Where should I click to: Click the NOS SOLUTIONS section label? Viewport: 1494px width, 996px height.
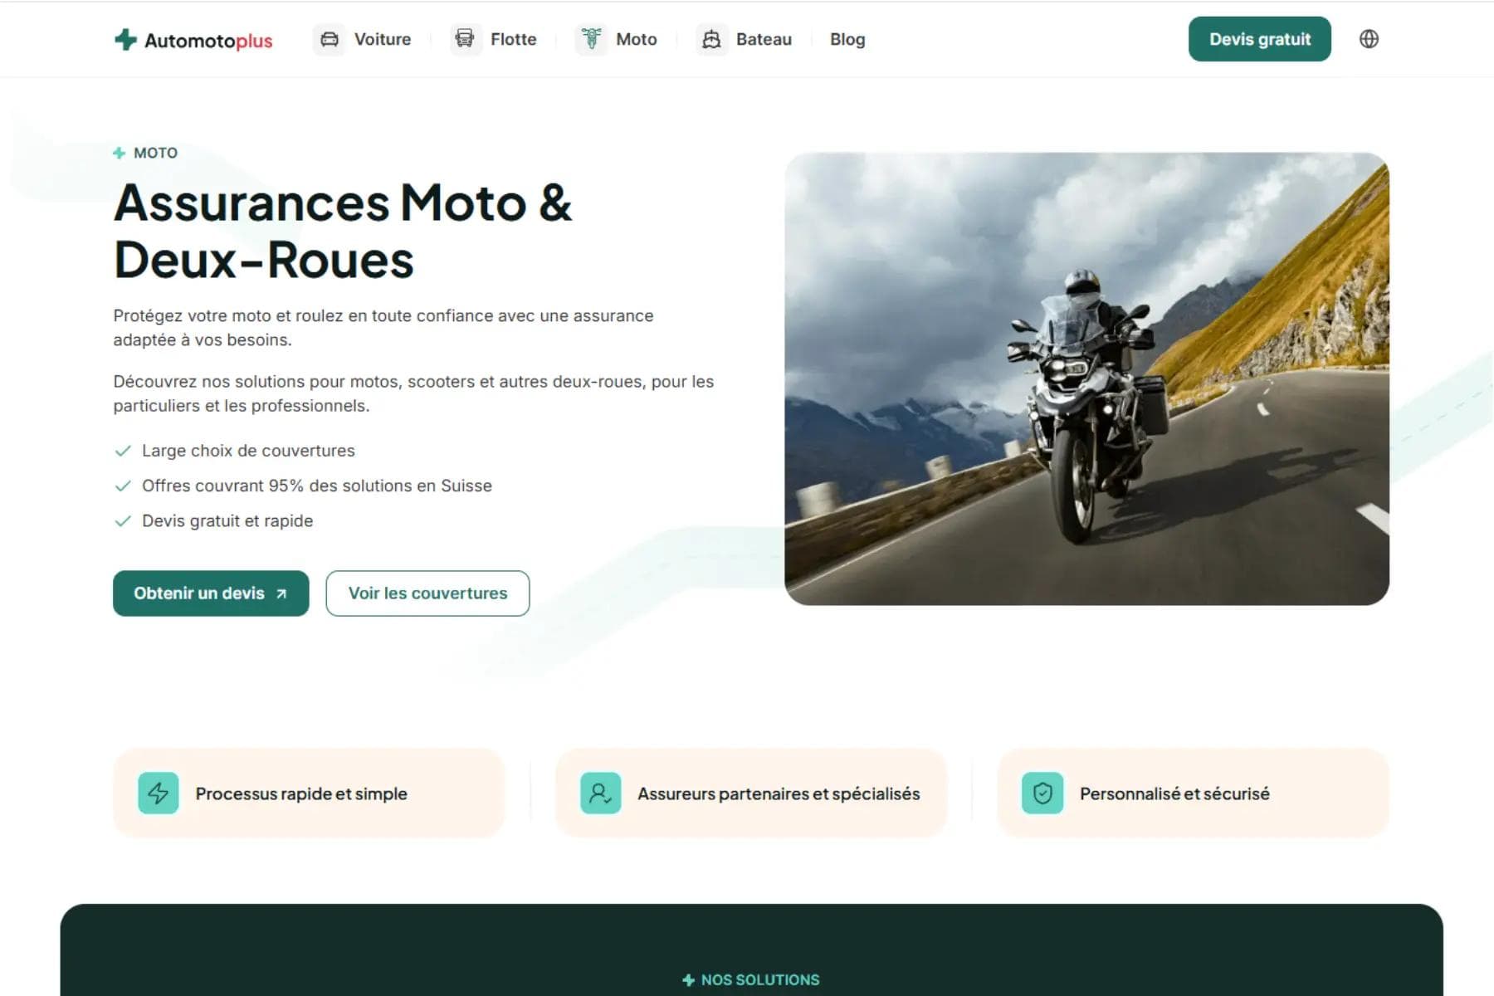tap(760, 980)
